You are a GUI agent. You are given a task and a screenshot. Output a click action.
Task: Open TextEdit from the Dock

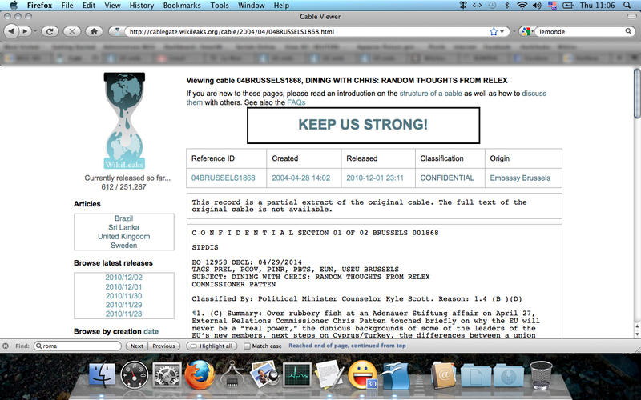[x=329, y=374]
